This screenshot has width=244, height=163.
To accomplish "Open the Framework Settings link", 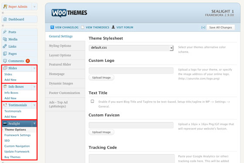I will coord(17,135).
